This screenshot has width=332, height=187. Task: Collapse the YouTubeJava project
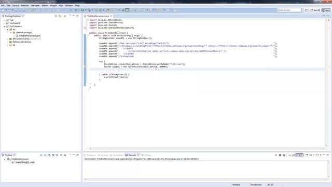click(x=4, y=26)
